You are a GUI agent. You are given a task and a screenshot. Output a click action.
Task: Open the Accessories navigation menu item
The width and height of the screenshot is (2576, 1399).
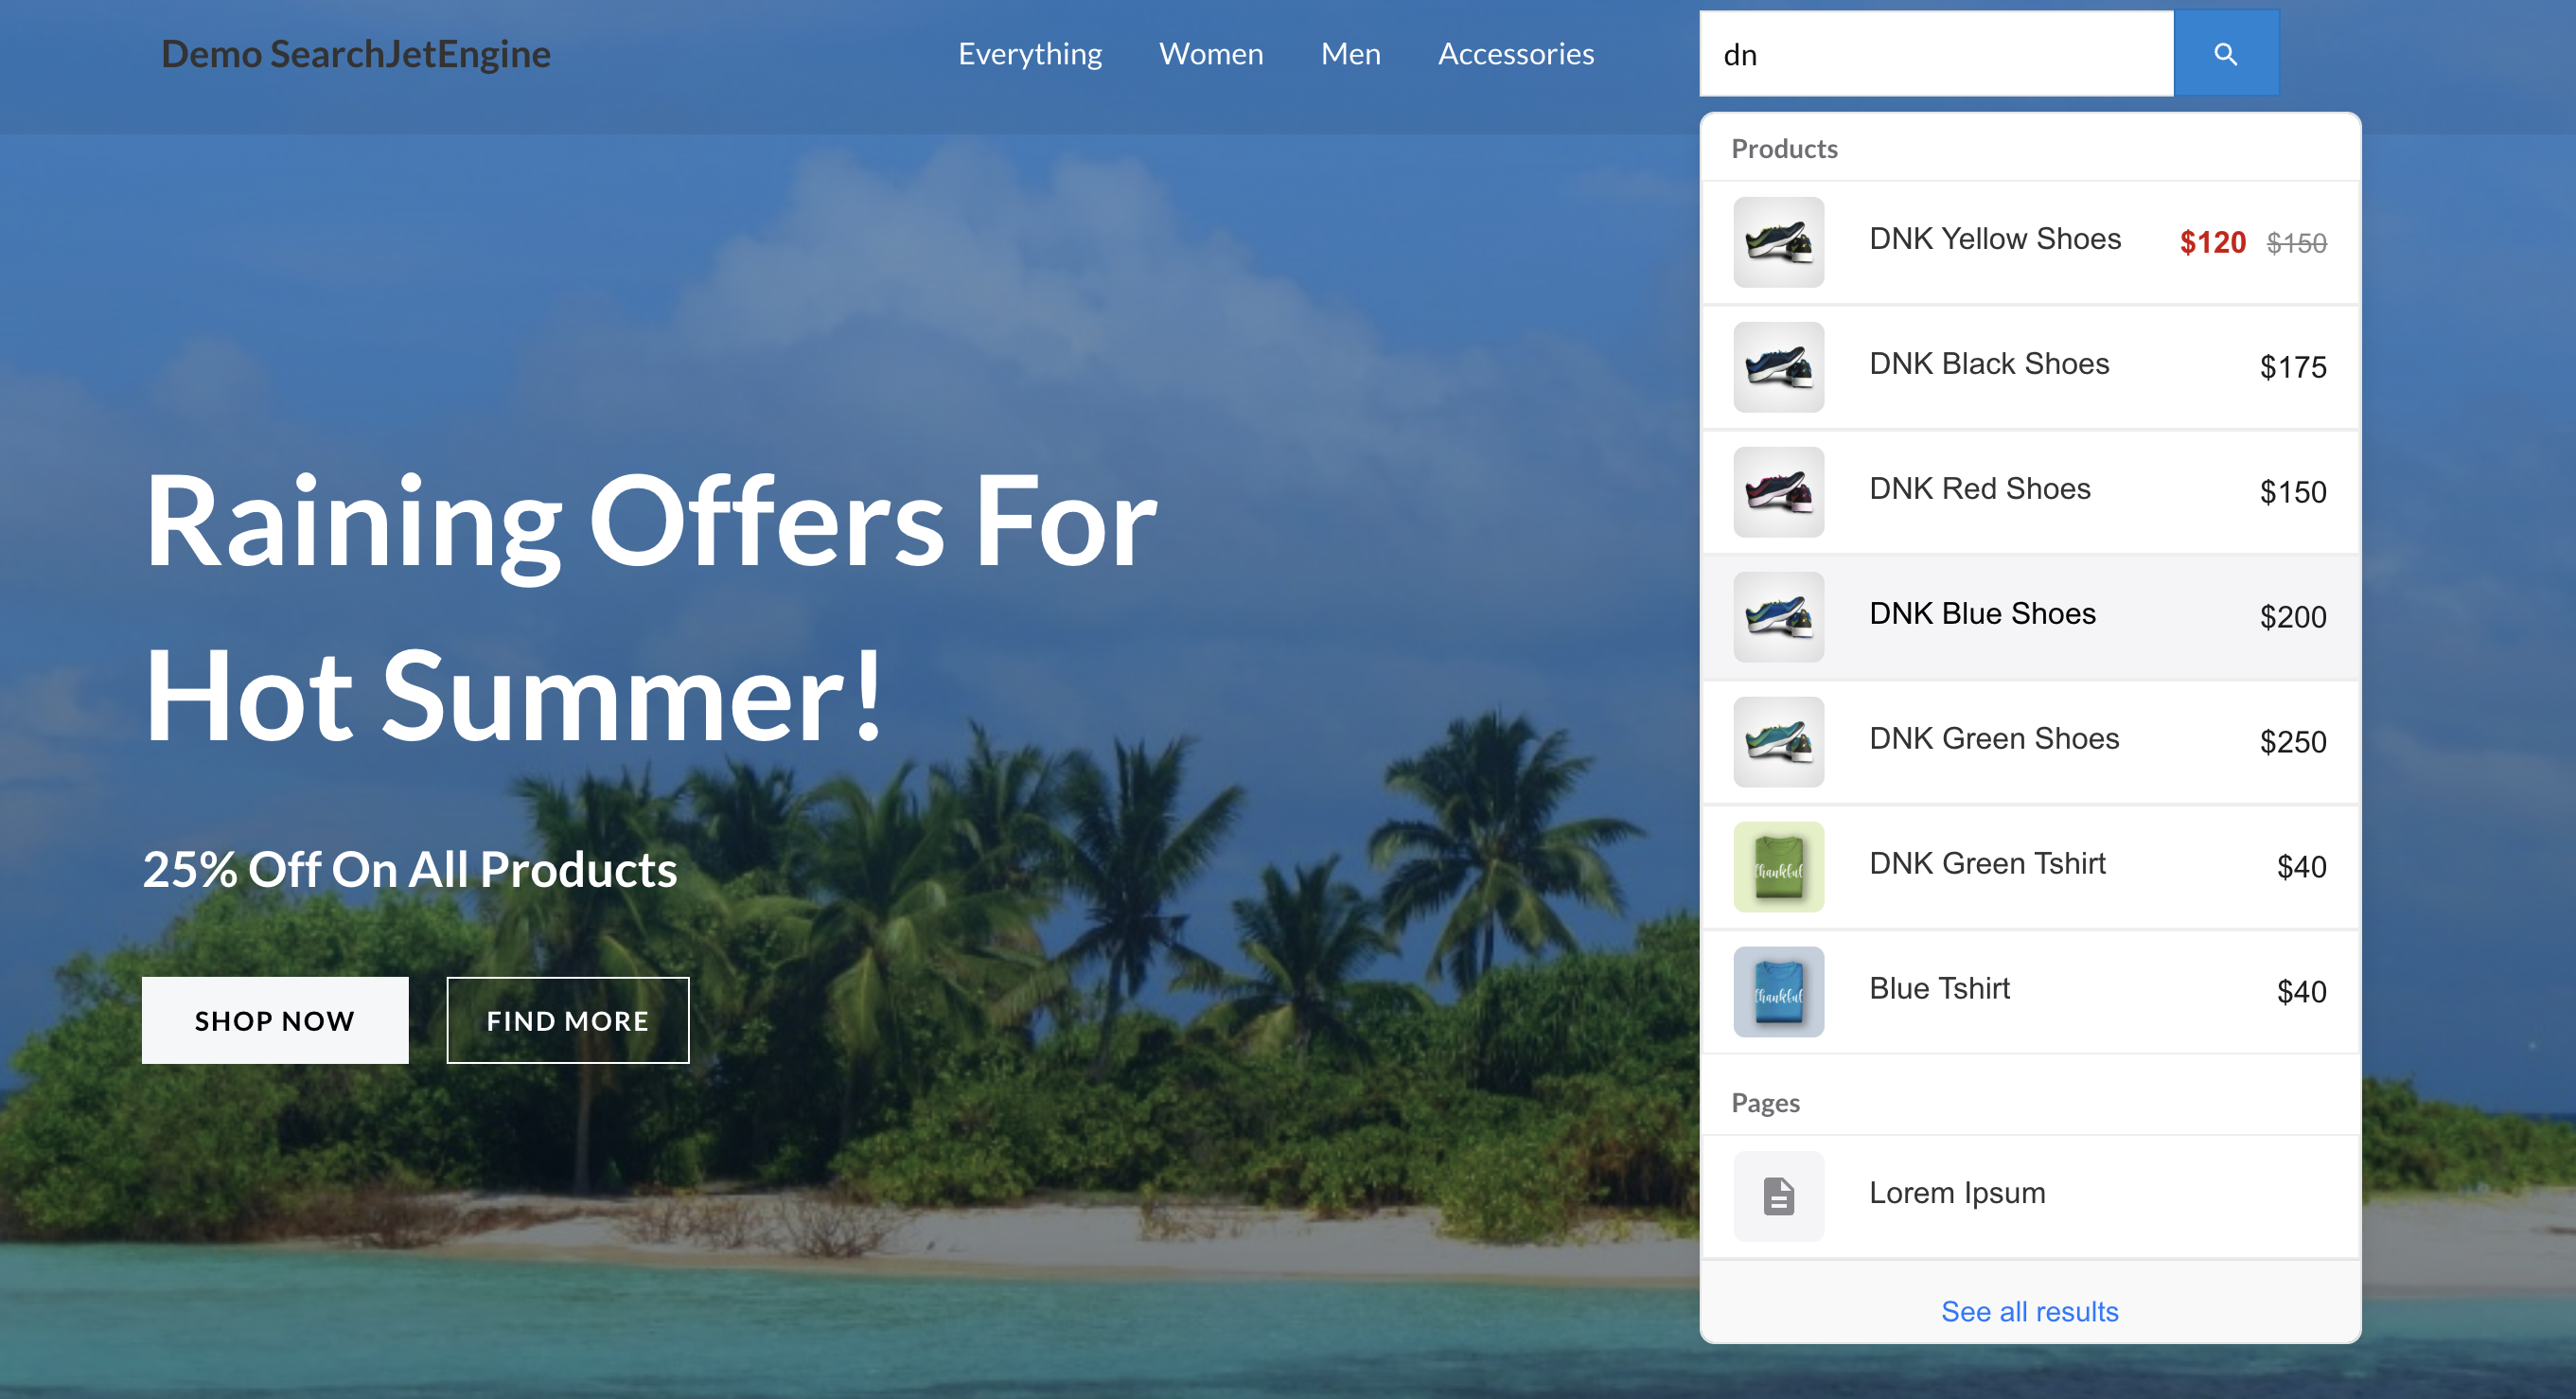click(1516, 54)
